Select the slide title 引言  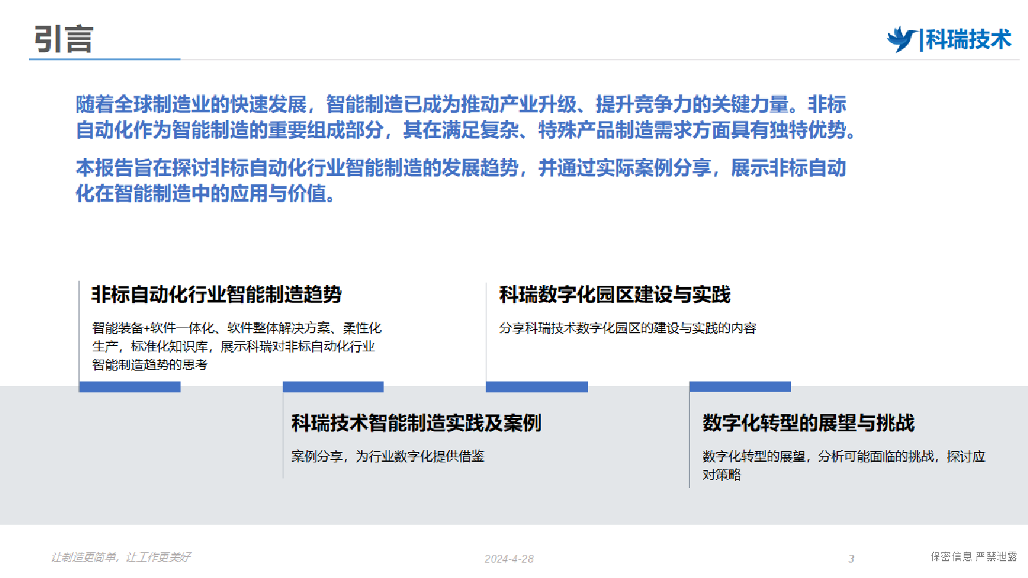[64, 39]
